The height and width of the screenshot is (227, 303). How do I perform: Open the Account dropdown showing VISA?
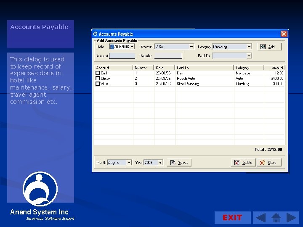click(191, 47)
